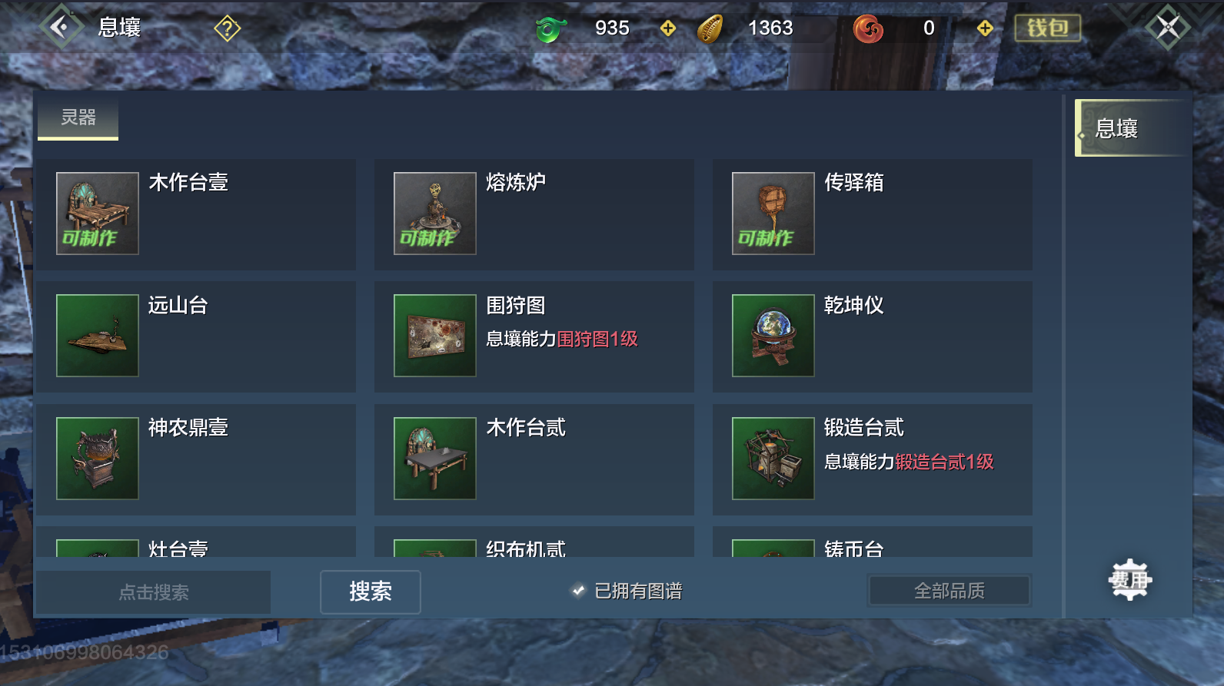Choose the 传驿箱 mailbox item
This screenshot has height=686, width=1224.
[873, 214]
